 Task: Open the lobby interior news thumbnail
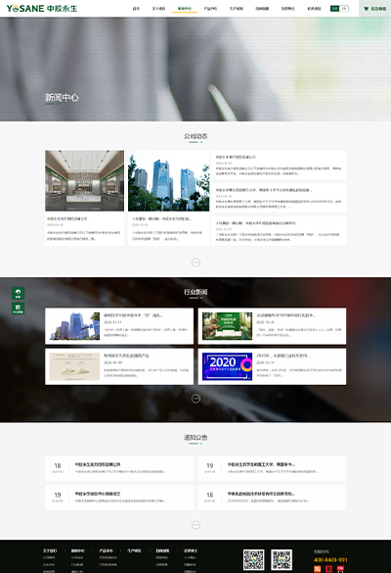pyautogui.click(x=85, y=180)
